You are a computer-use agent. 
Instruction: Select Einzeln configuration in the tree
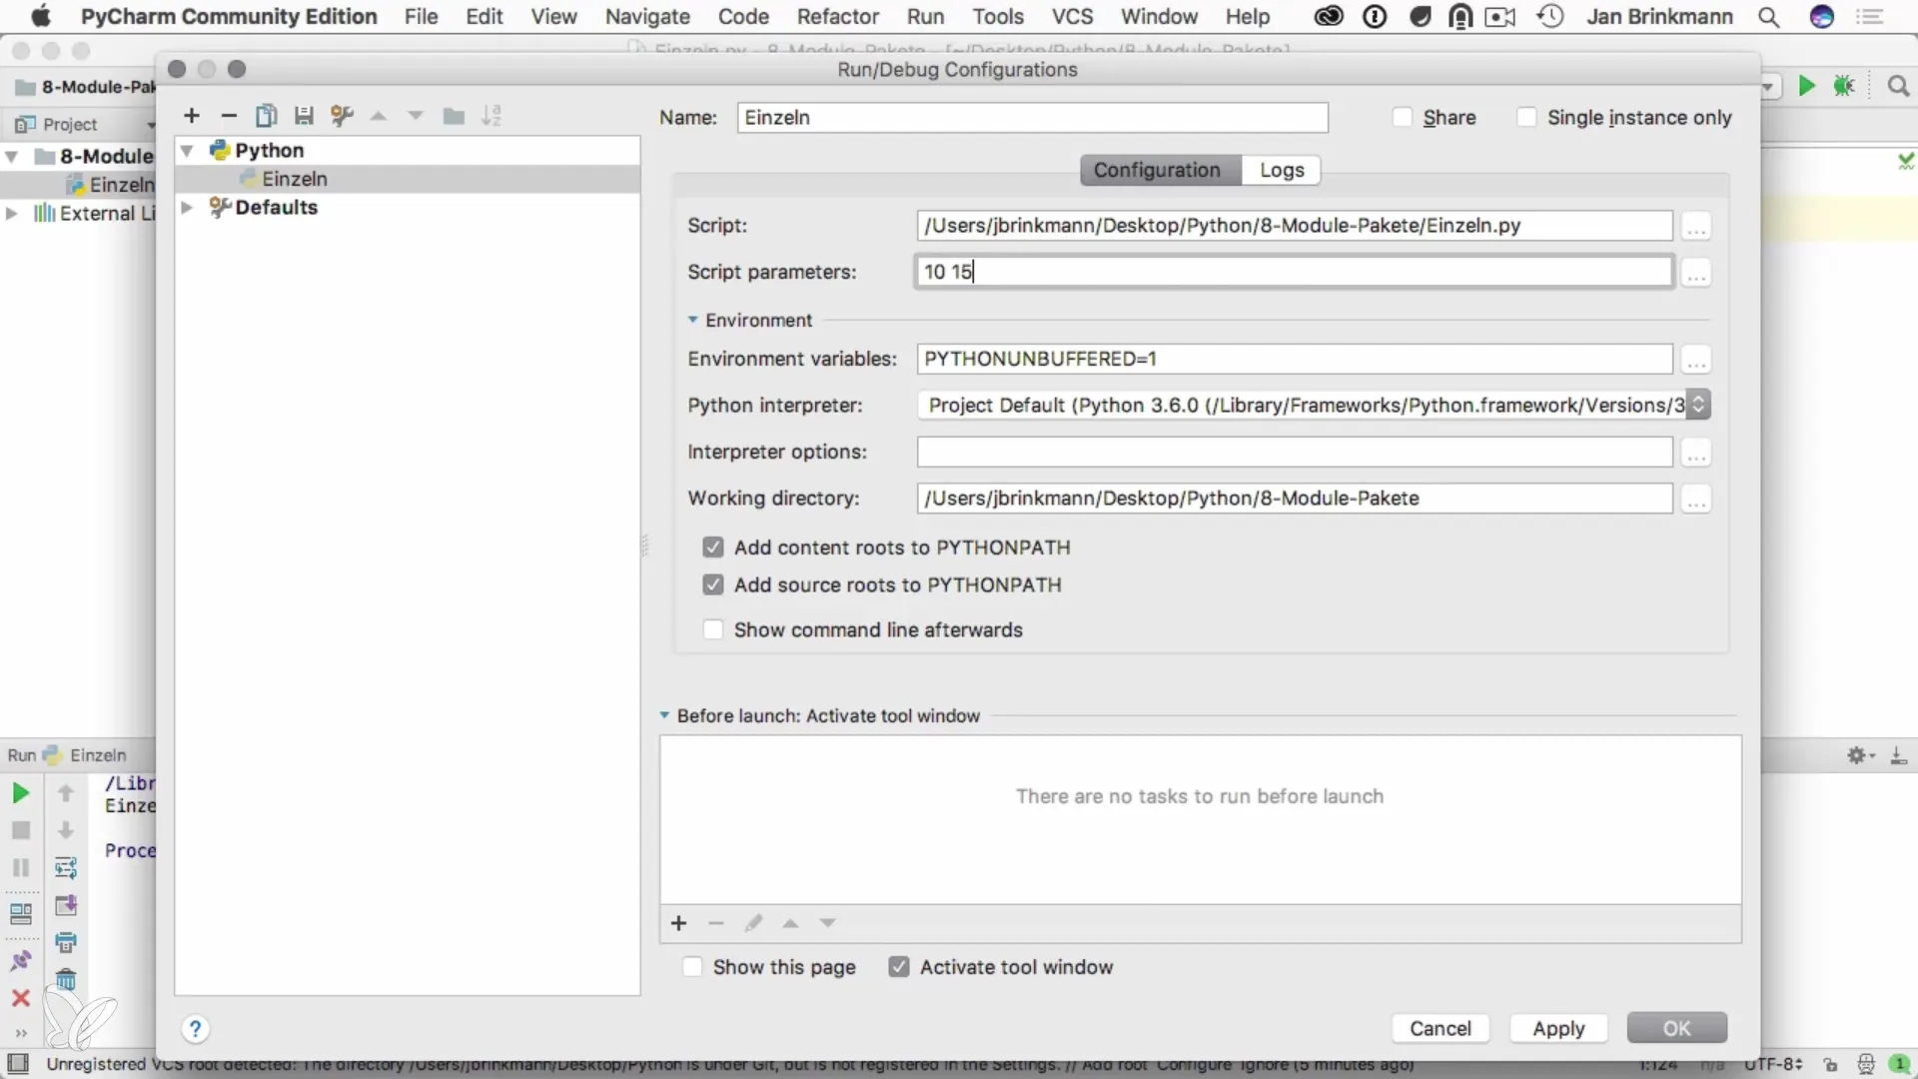tap(408, 179)
